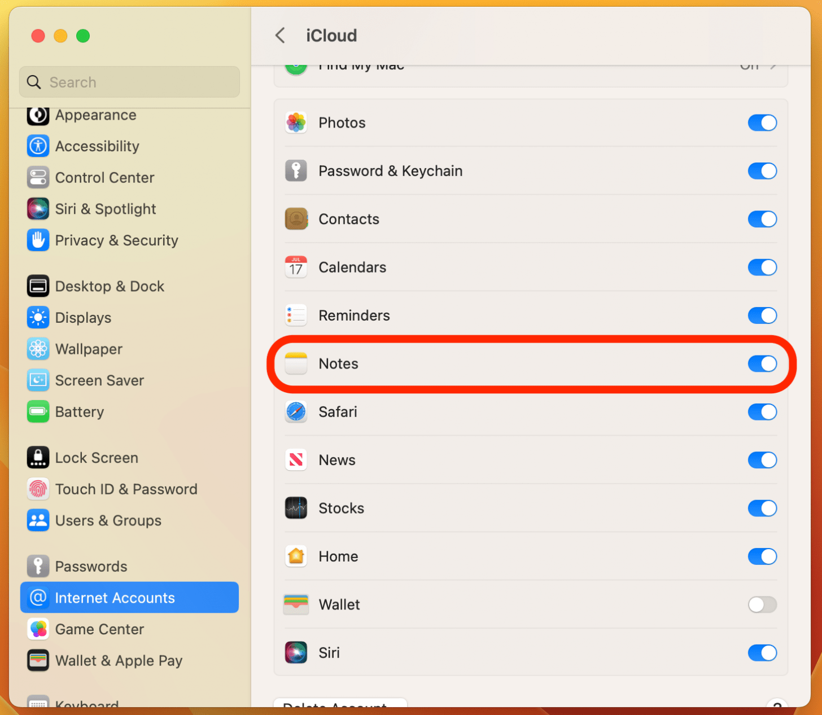Enable the Wallet iCloud toggle

coord(762,604)
